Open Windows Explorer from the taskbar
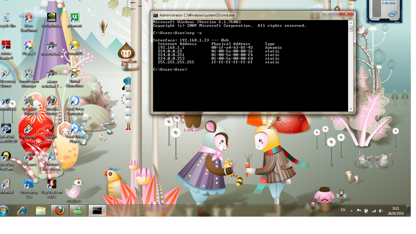 41,211
